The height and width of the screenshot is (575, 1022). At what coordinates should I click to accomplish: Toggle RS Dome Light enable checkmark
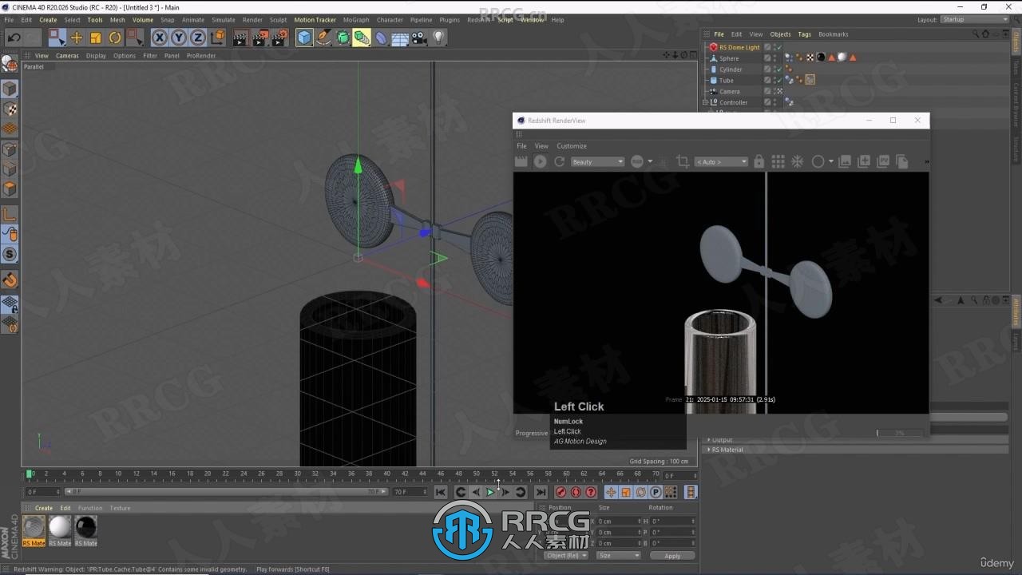tap(778, 47)
